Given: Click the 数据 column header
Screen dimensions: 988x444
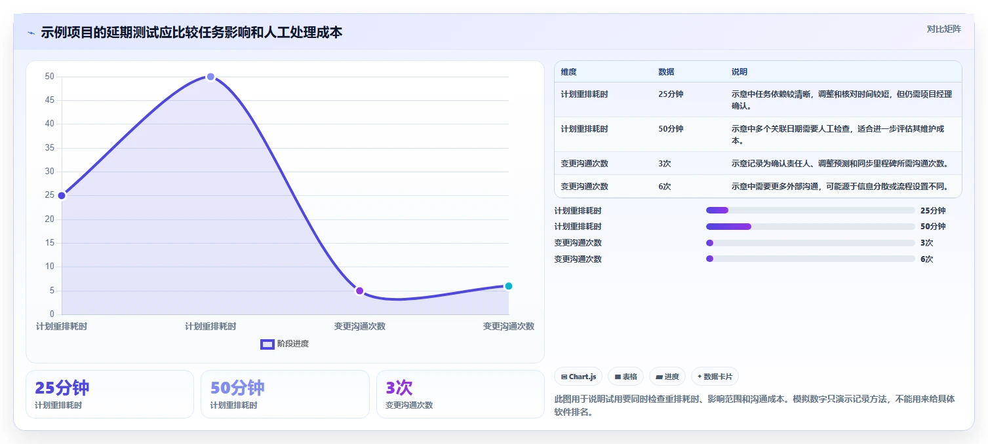Looking at the screenshot, I should (x=666, y=72).
